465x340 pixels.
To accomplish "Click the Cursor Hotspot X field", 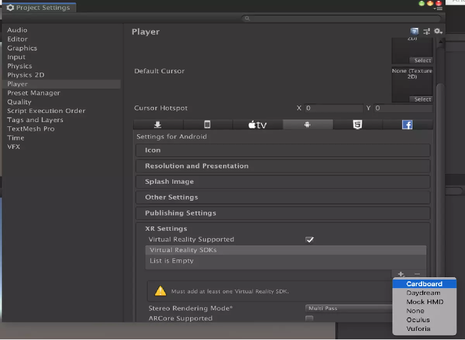I will pyautogui.click(x=334, y=108).
